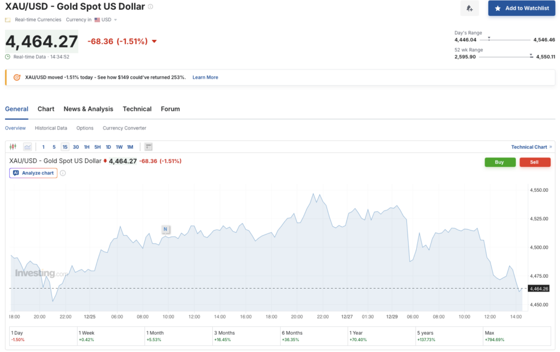Switch chart interval to 1D
The image size is (560, 352).
click(108, 146)
